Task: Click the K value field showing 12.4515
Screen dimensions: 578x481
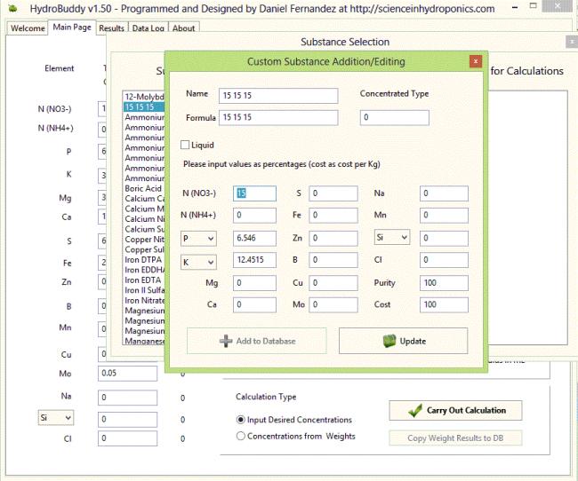Action: [254, 260]
